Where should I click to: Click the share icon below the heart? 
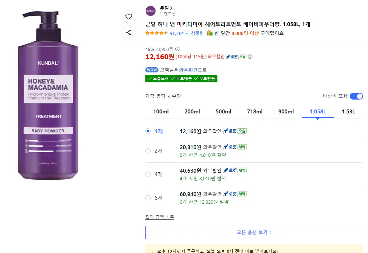(x=128, y=33)
